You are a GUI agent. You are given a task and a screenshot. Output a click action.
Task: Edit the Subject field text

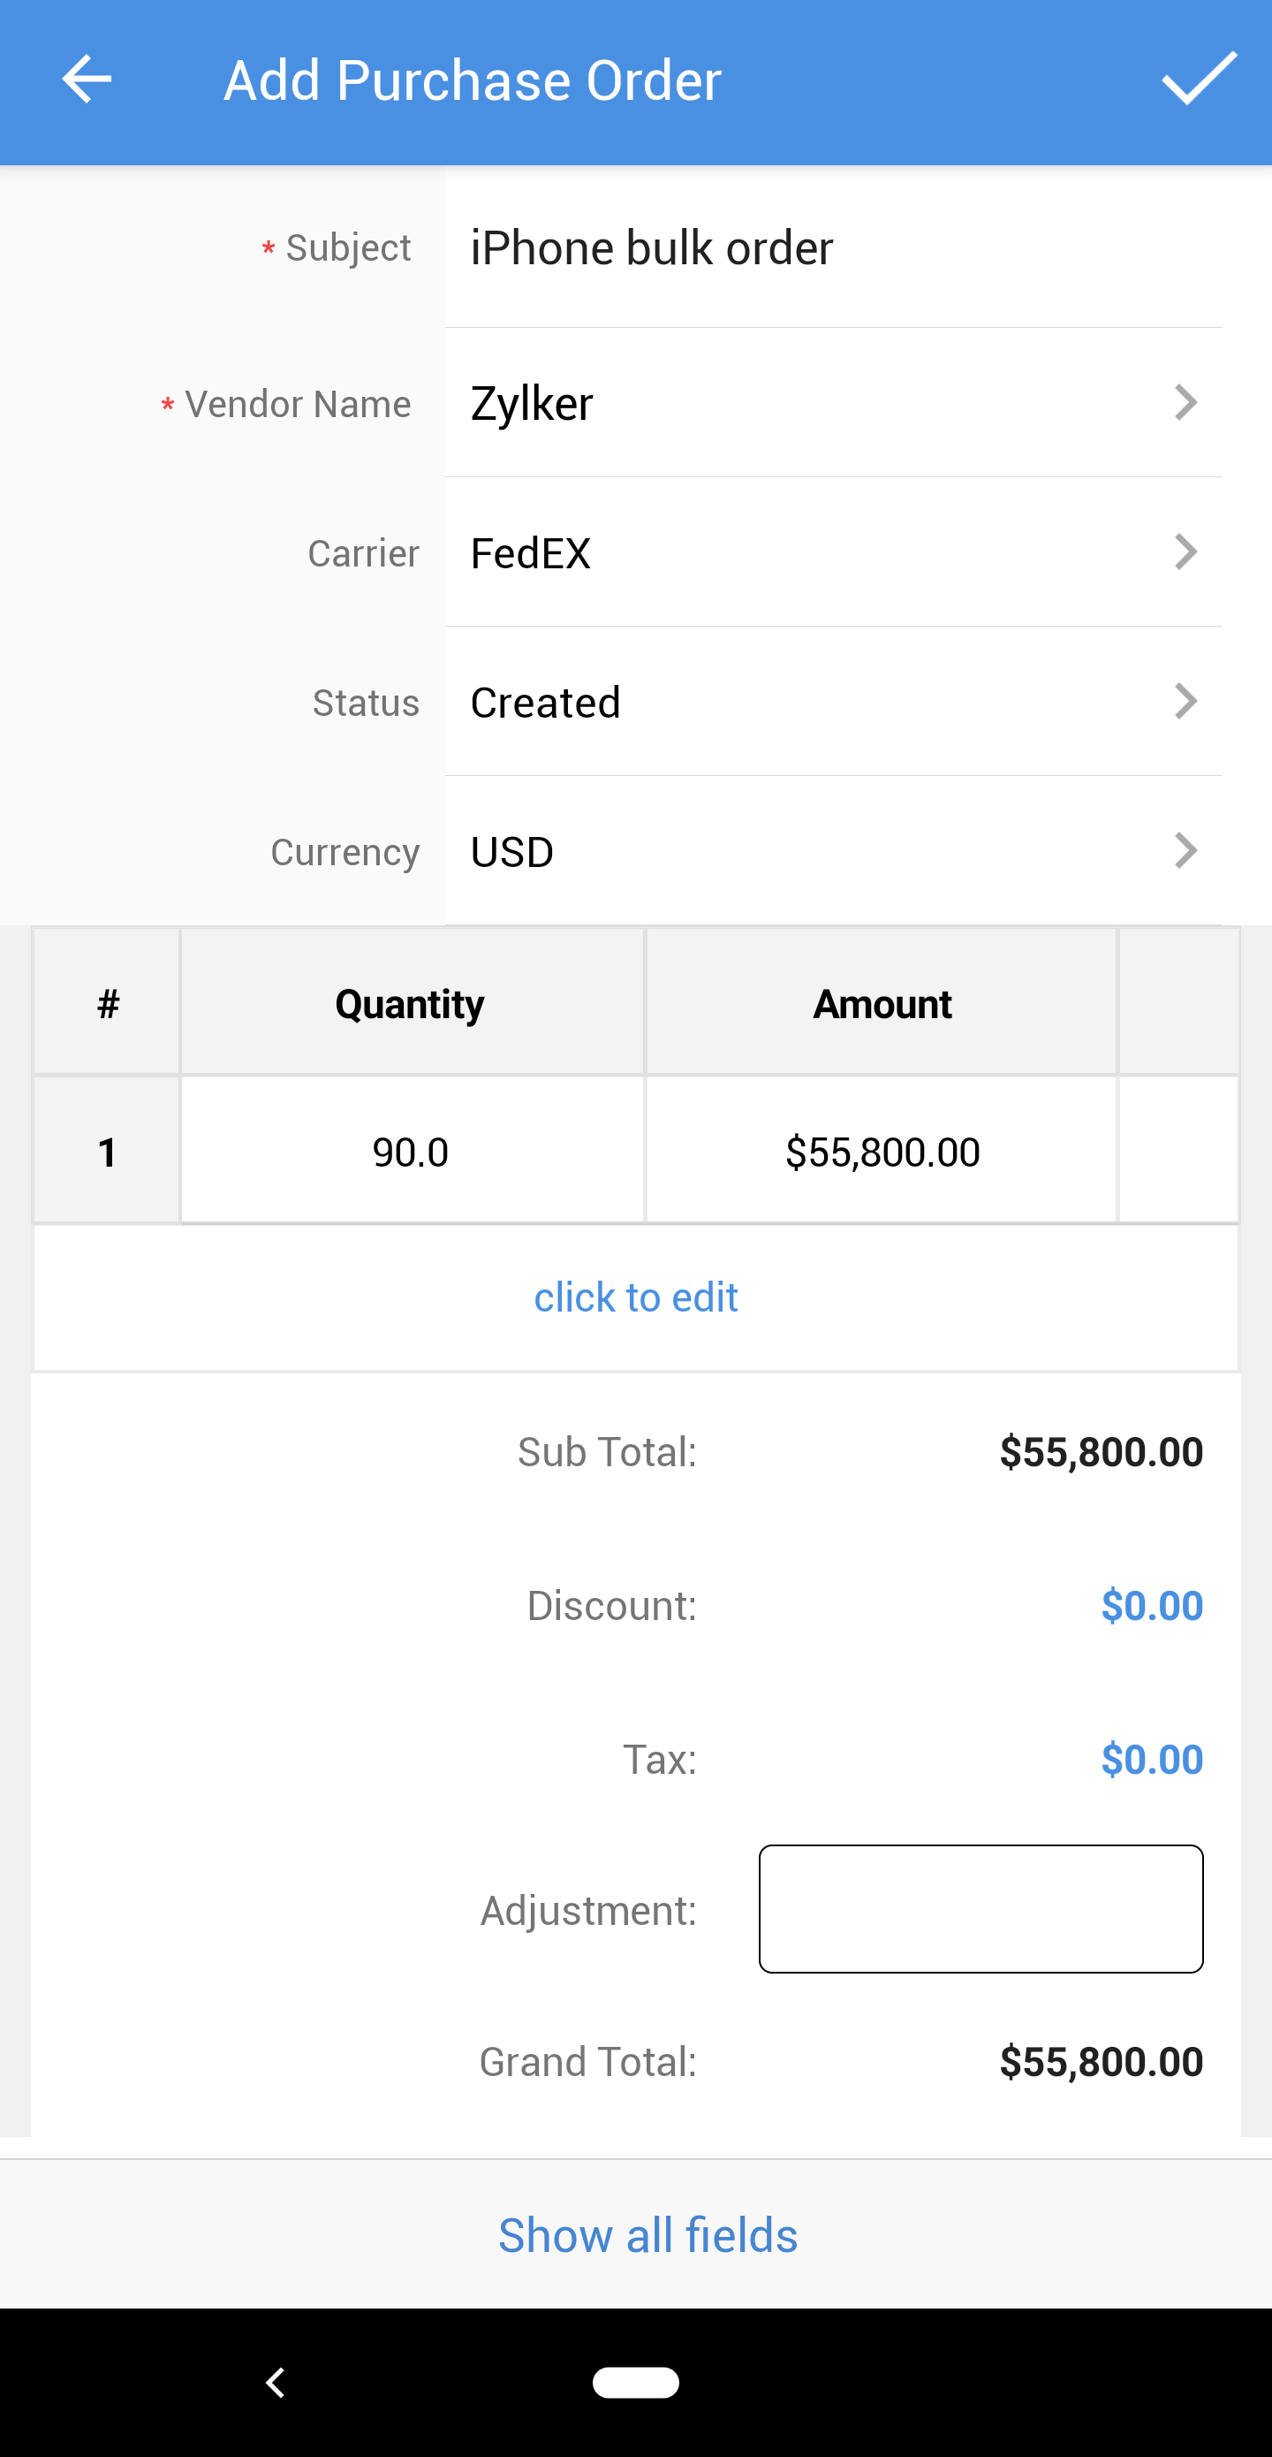tap(831, 248)
